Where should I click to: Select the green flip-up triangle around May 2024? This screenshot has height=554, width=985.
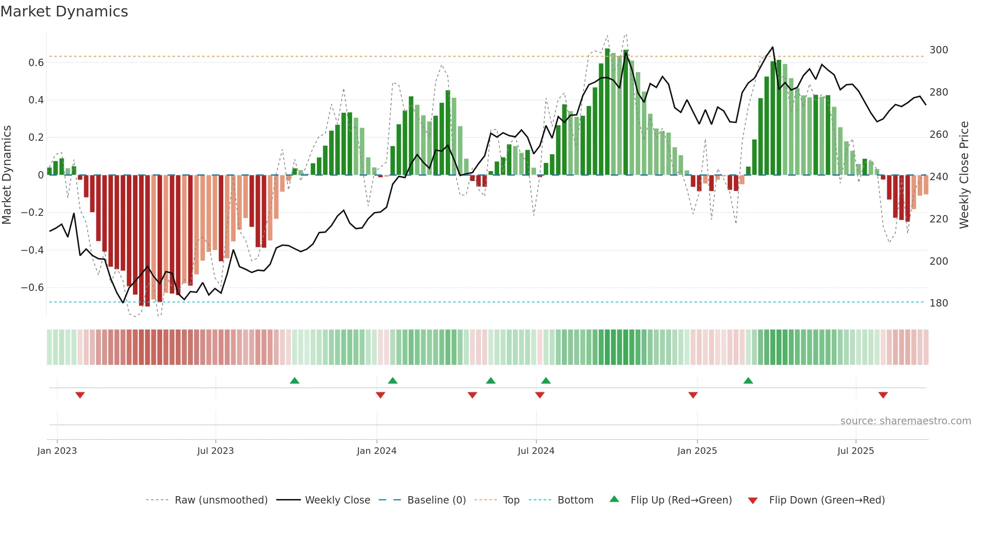[x=491, y=380]
